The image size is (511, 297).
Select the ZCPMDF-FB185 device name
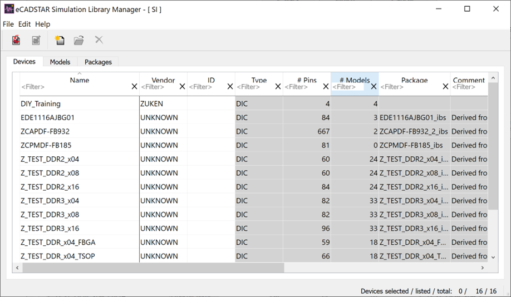coord(46,145)
